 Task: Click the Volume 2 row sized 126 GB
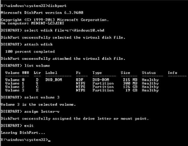point(82,87)
